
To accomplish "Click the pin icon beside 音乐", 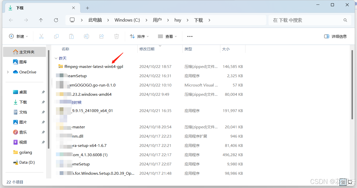I will (43, 132).
